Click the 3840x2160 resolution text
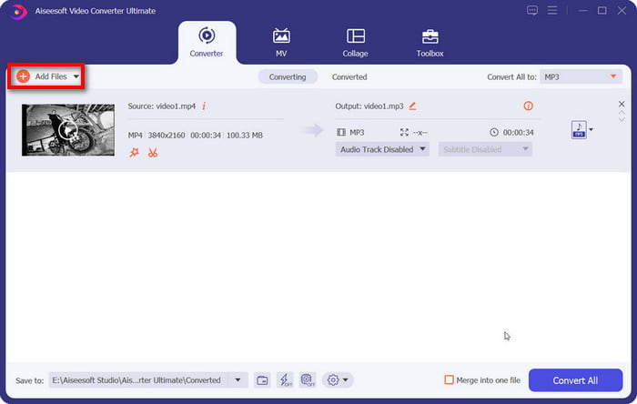637x404 pixels. 167,136
